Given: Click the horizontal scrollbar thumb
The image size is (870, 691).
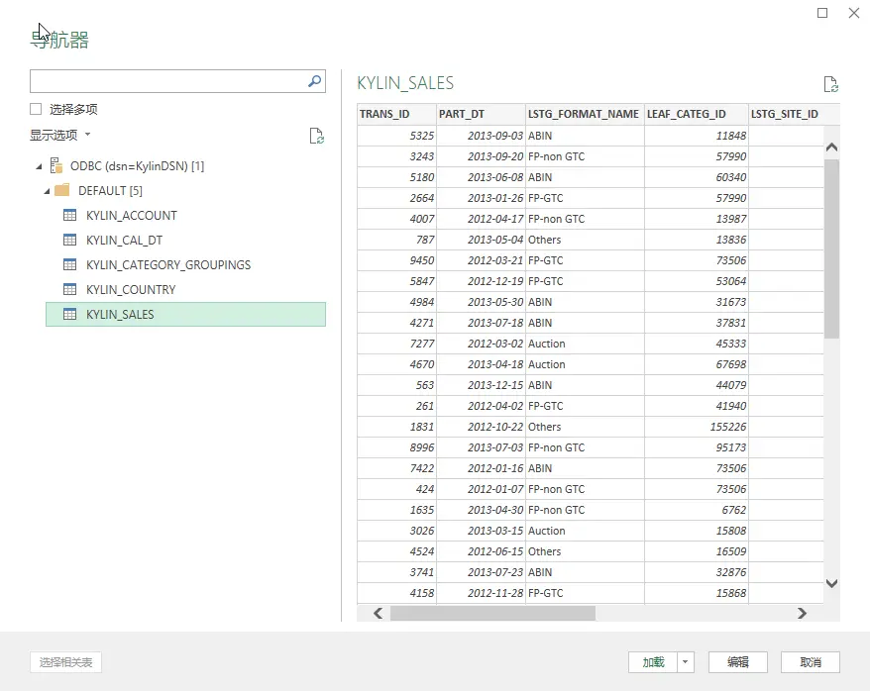Looking at the screenshot, I should pyautogui.click(x=492, y=613).
